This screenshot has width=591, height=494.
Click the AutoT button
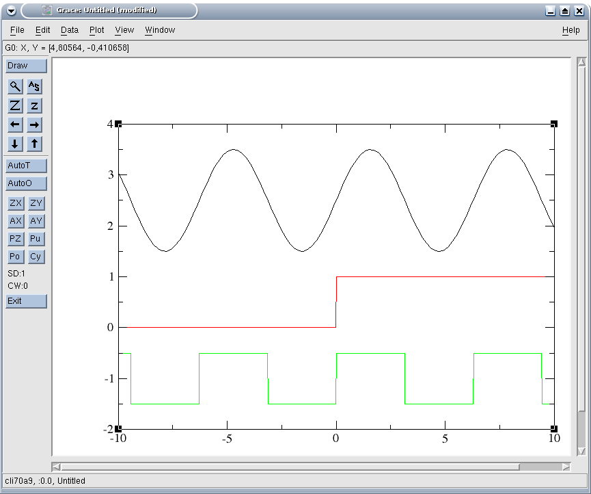(26, 166)
